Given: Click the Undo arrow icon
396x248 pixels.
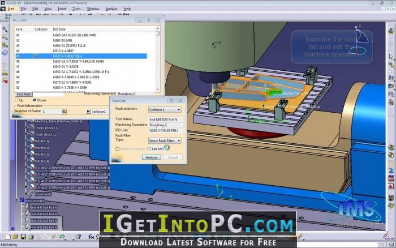Looking at the screenshot, I should (62, 237).
